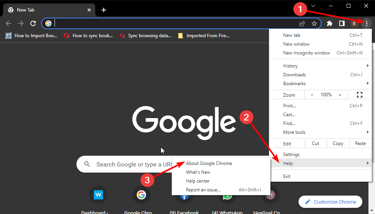The width and height of the screenshot is (375, 214).
Task: Open Settings from the menu
Action: pyautogui.click(x=320, y=154)
